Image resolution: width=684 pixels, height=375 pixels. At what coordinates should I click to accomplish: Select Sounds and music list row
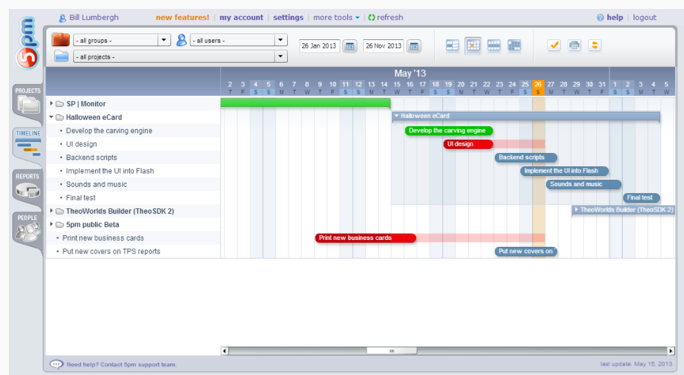tap(133, 184)
